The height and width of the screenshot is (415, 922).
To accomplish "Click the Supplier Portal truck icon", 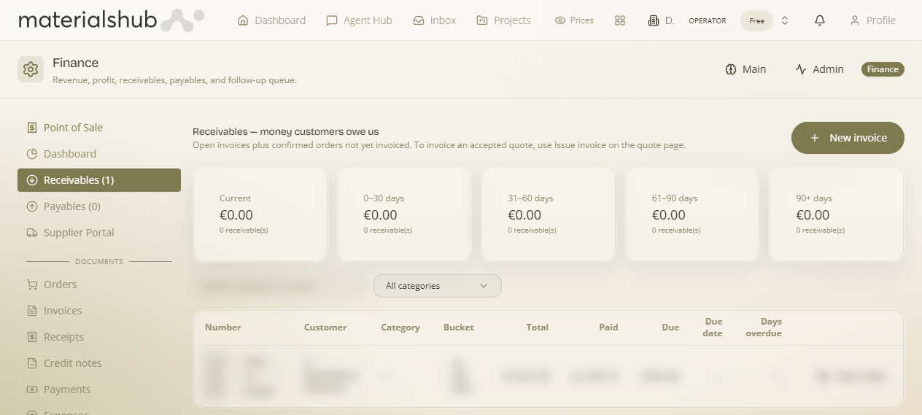I will click(31, 233).
